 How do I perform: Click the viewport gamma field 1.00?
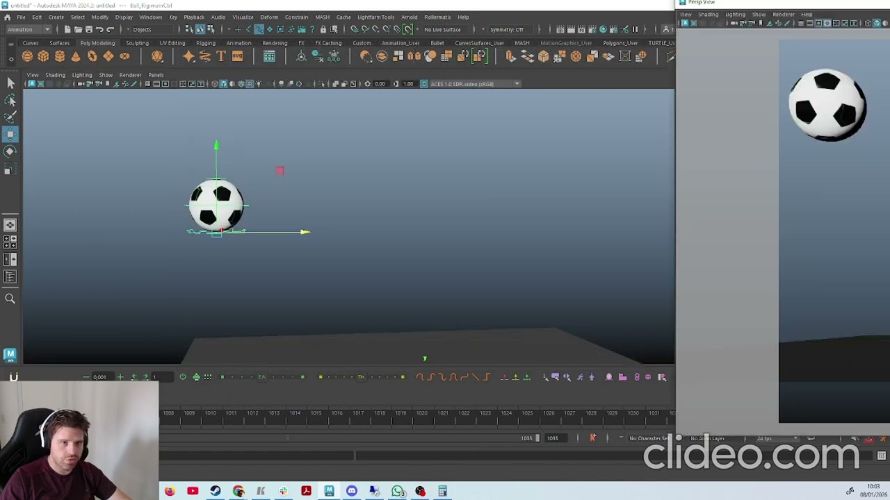[x=408, y=84]
